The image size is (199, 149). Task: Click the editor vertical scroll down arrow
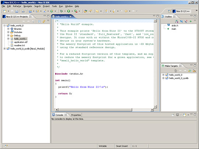point(155,107)
